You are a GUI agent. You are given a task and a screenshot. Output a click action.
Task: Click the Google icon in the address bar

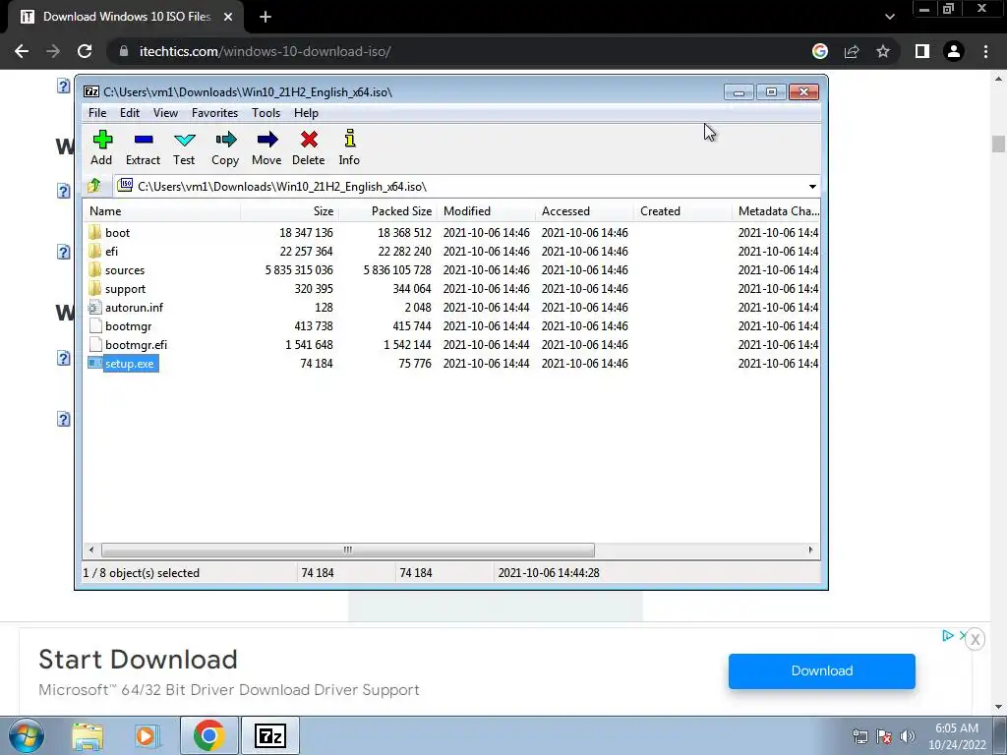(820, 51)
